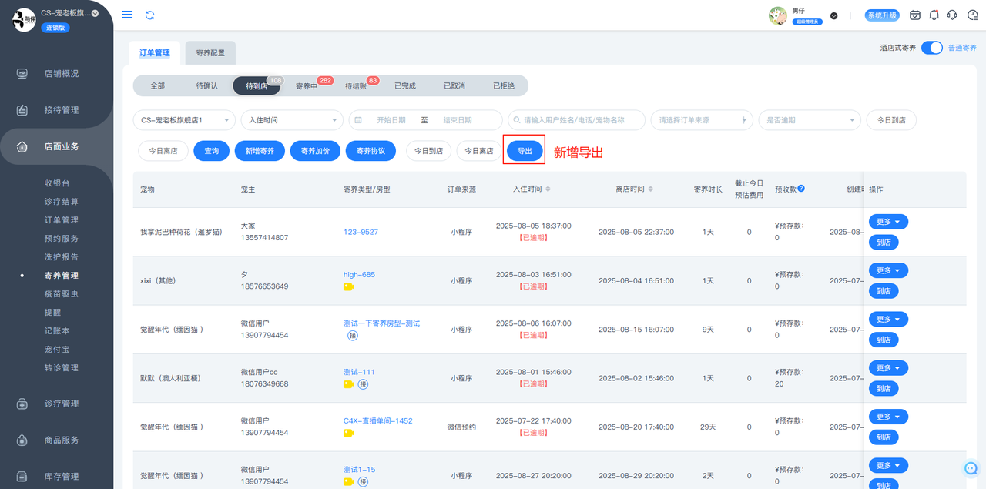Open the 入住时间 time type dropdown
Image resolution: width=986 pixels, height=489 pixels.
[x=291, y=120]
